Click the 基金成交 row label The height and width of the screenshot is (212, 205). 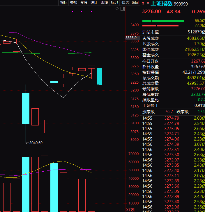pyautogui.click(x=151, y=55)
